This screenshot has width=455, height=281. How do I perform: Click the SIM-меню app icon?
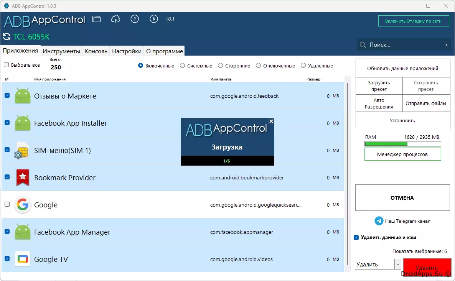pyautogui.click(x=22, y=150)
